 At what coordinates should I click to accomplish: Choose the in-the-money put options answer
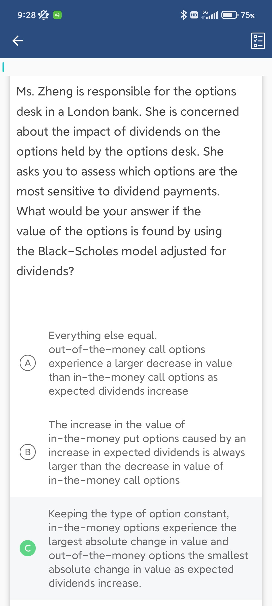147,452
